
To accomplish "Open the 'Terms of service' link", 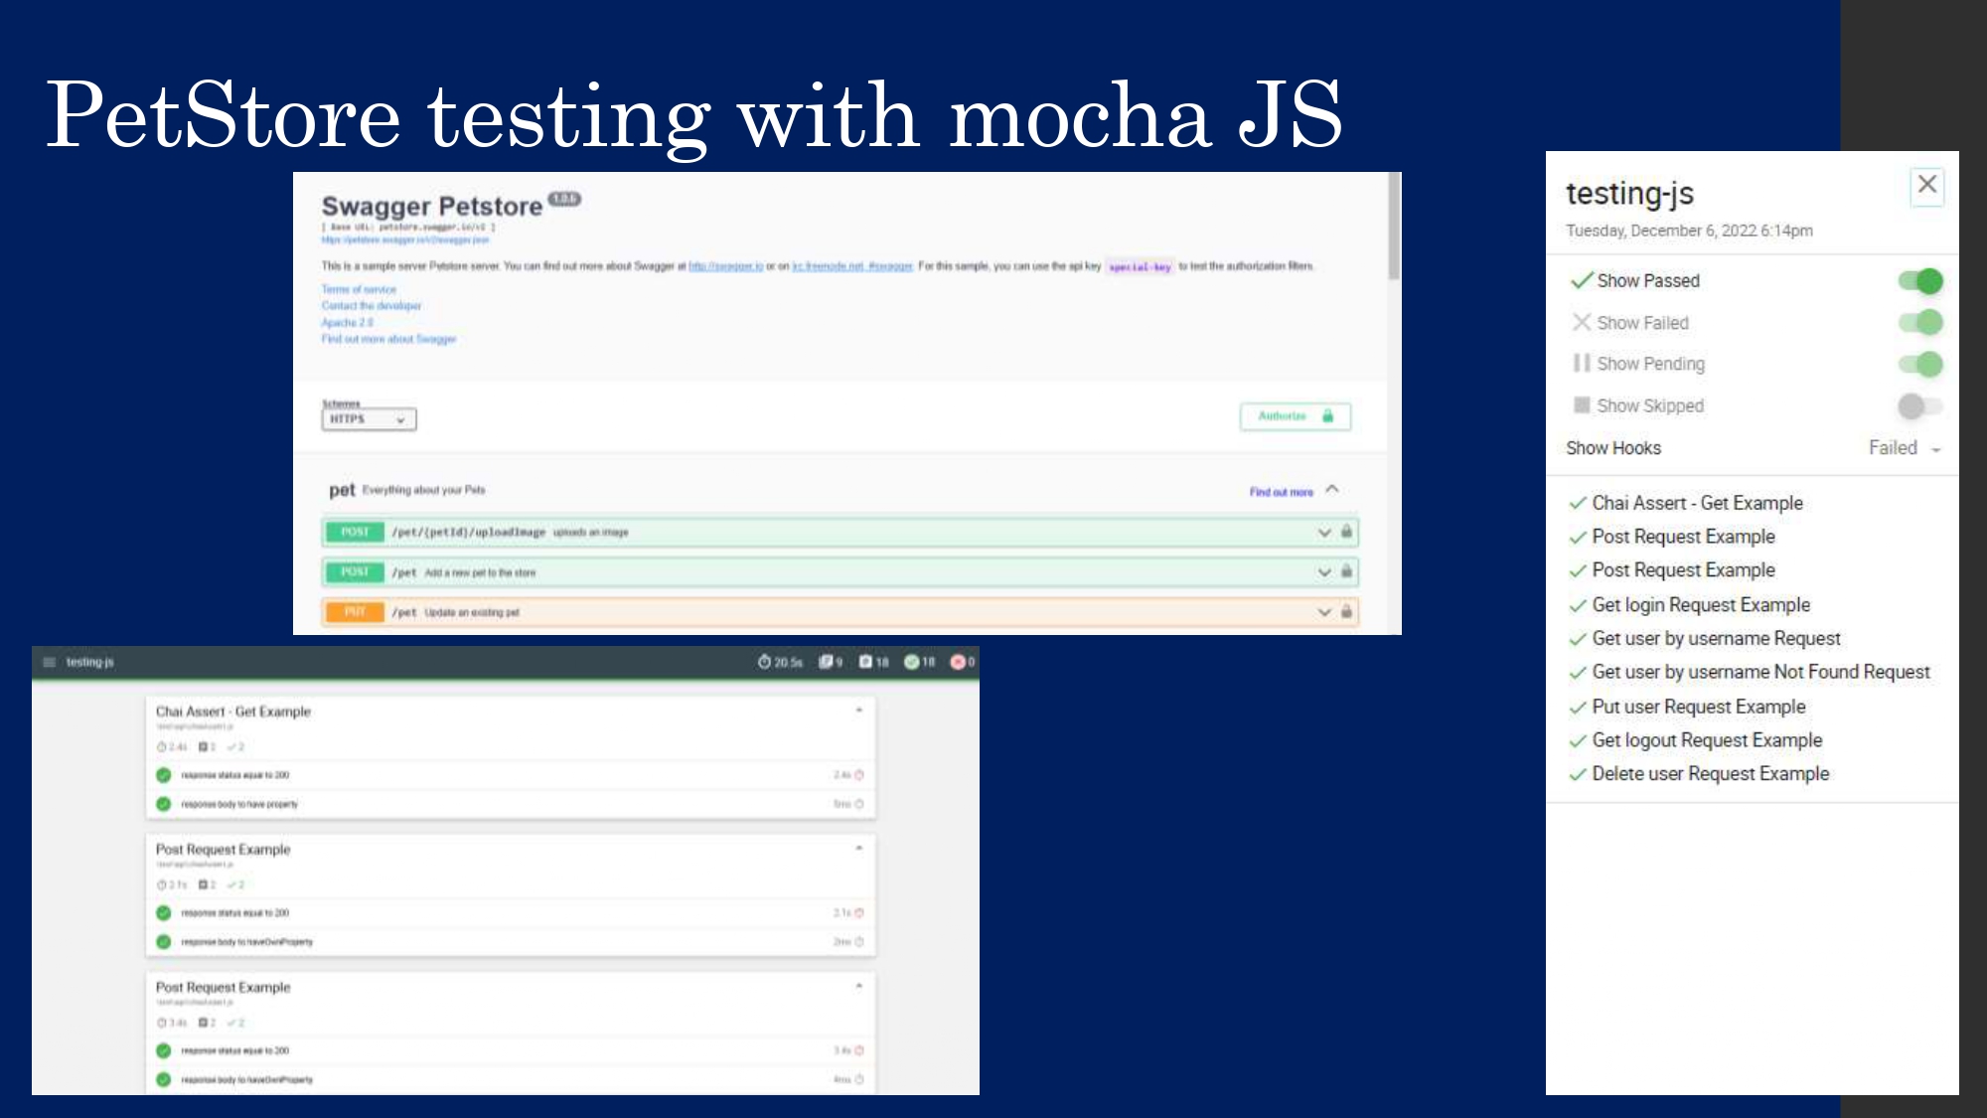I will point(359,289).
